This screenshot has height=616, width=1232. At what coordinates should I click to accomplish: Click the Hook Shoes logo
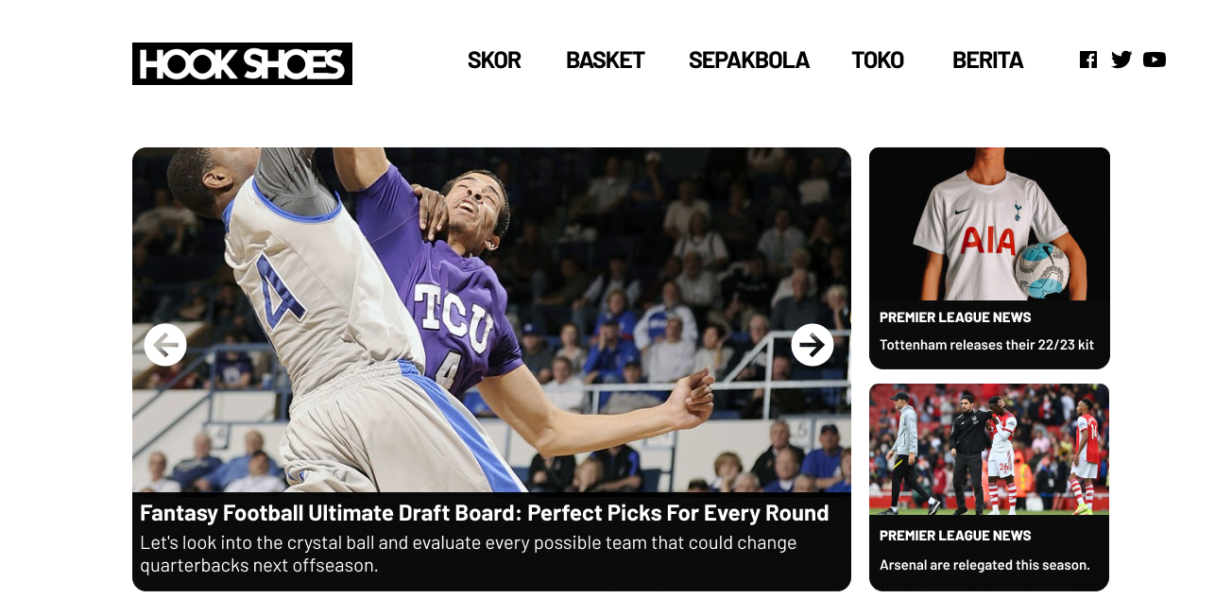click(x=242, y=63)
